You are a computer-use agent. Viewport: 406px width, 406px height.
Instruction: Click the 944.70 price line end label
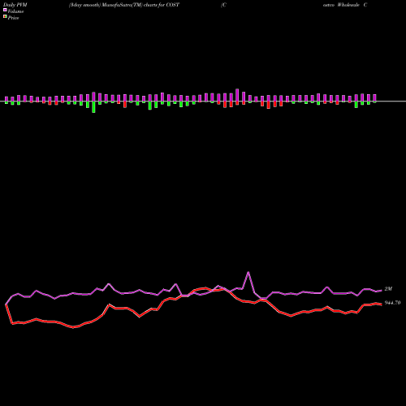(392, 303)
